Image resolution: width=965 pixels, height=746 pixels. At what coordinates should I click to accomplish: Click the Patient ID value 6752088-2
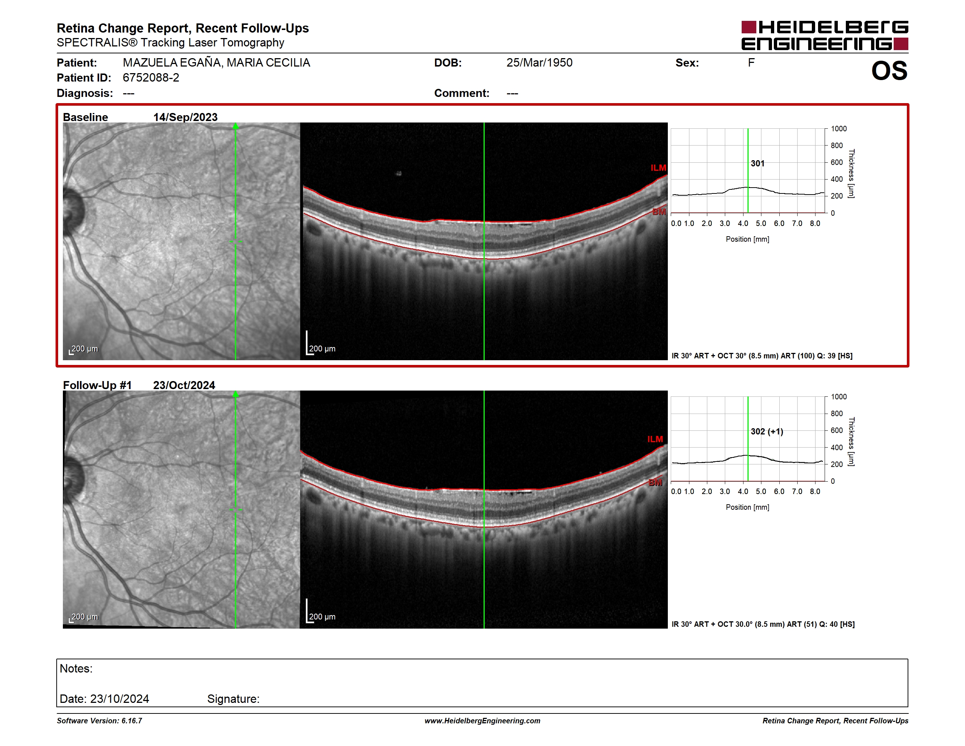coord(151,78)
